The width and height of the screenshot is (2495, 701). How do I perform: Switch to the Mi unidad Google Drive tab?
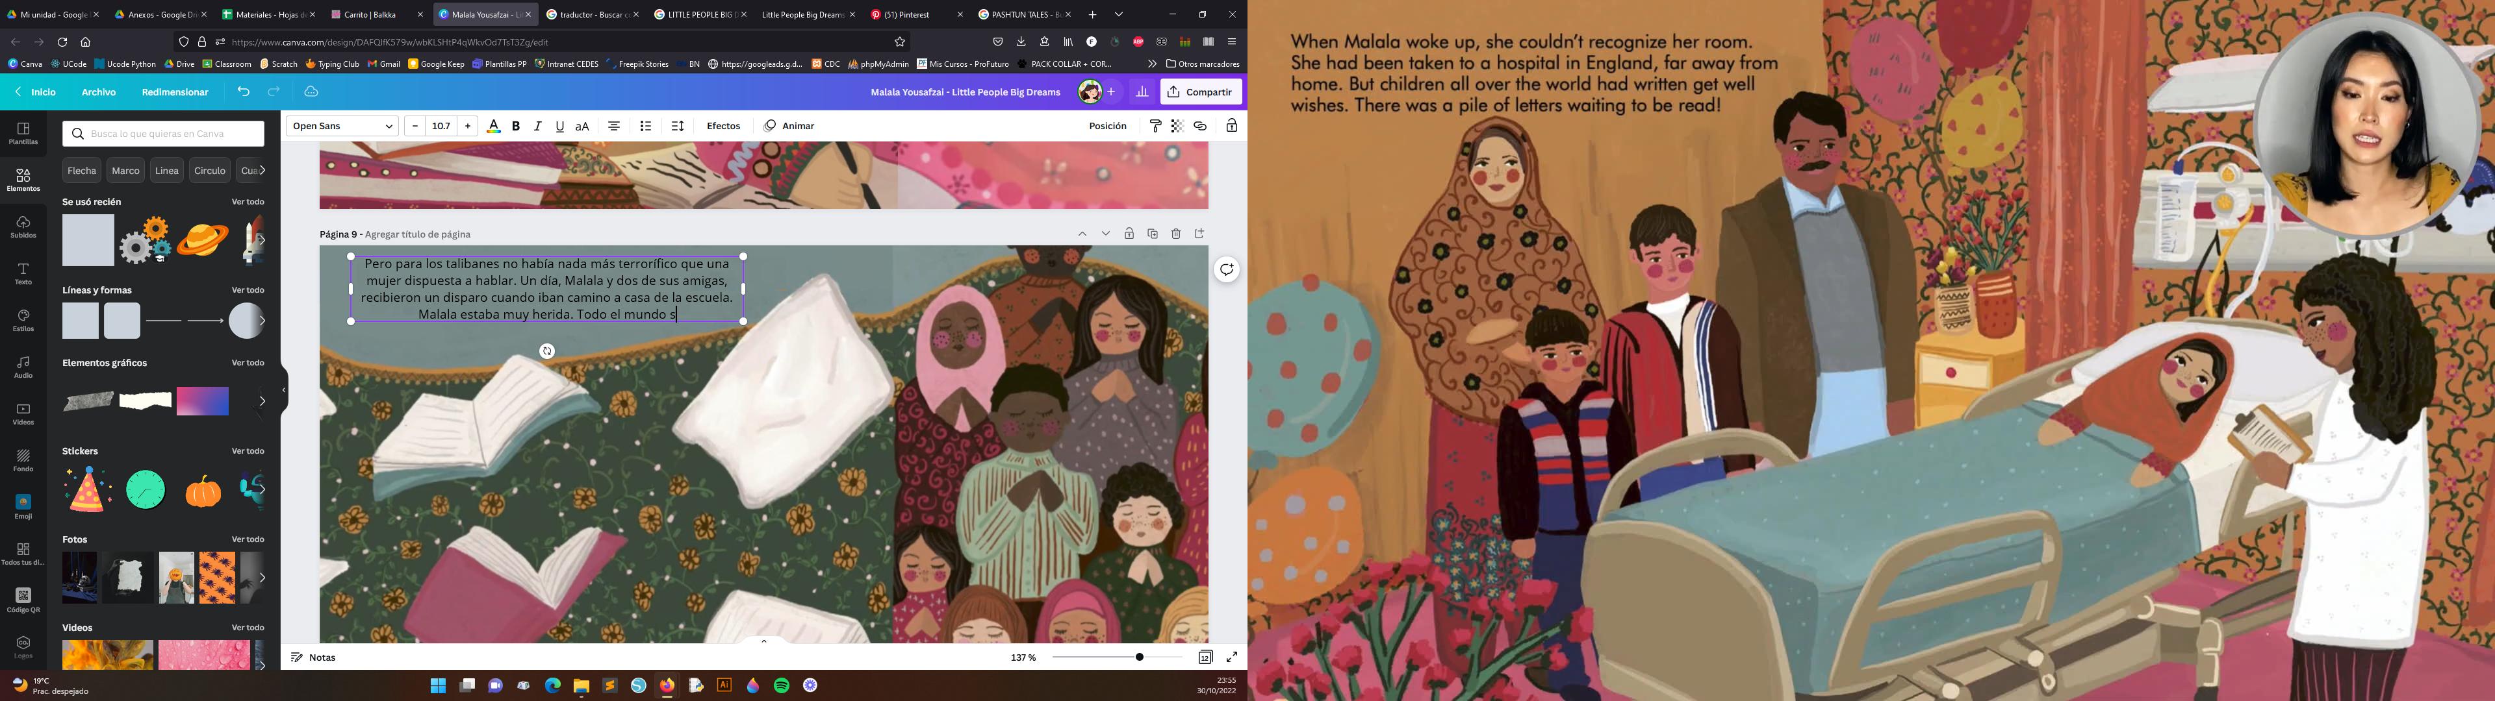click(x=53, y=14)
